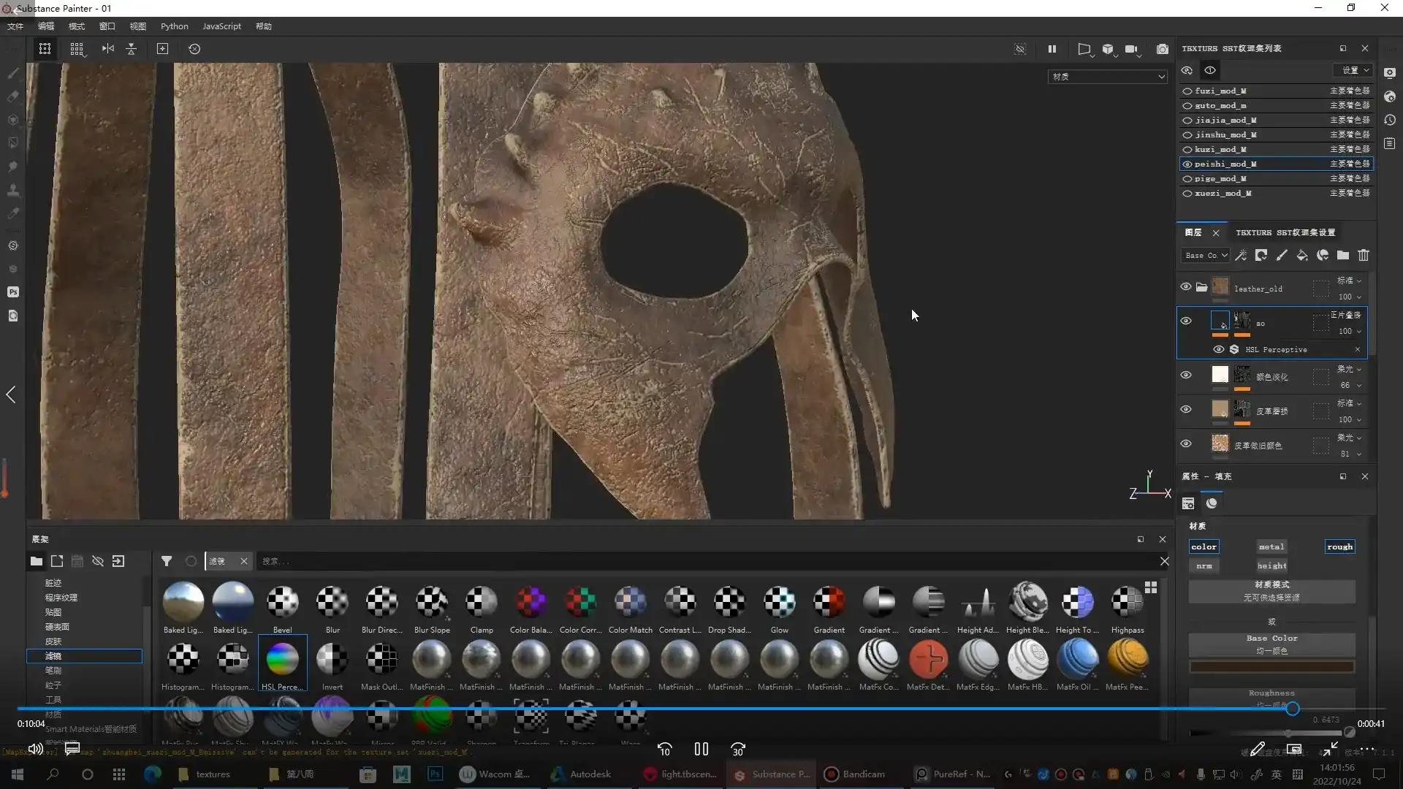1403x789 pixels.
Task: Switch to the TEXTURE SET纹理集设置 tab
Action: click(1285, 232)
